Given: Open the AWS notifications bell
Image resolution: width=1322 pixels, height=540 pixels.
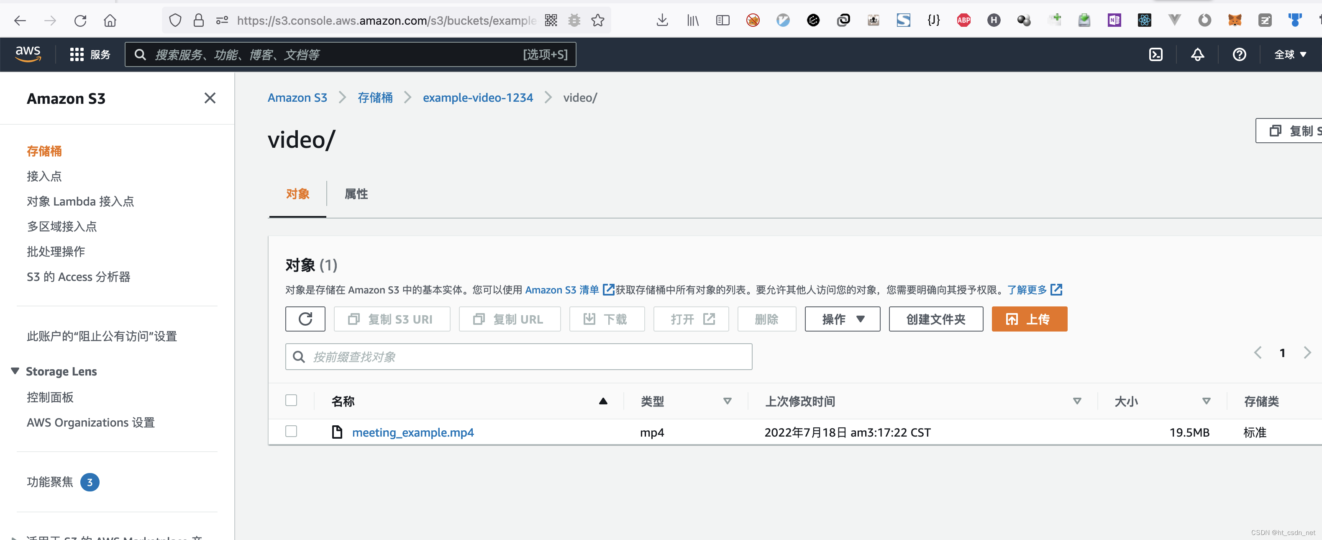Looking at the screenshot, I should click(1197, 54).
